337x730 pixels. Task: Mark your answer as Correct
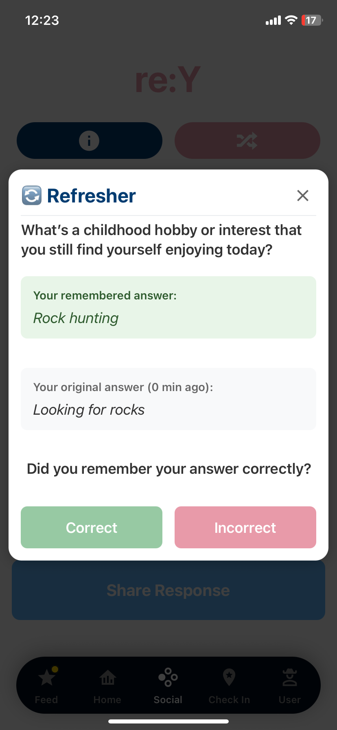point(91,527)
